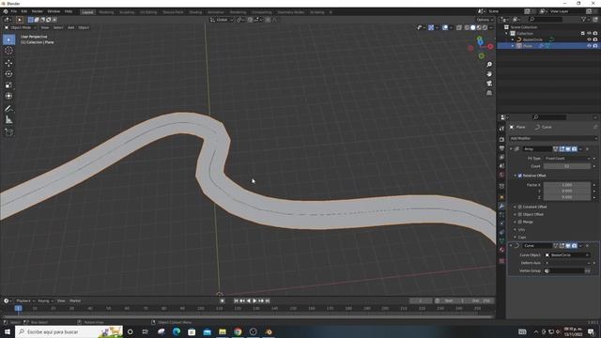Open the Deform Axis dropdown

click(x=567, y=263)
